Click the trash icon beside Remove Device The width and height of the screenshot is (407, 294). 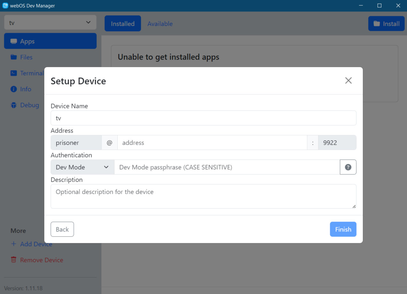[x=14, y=260]
